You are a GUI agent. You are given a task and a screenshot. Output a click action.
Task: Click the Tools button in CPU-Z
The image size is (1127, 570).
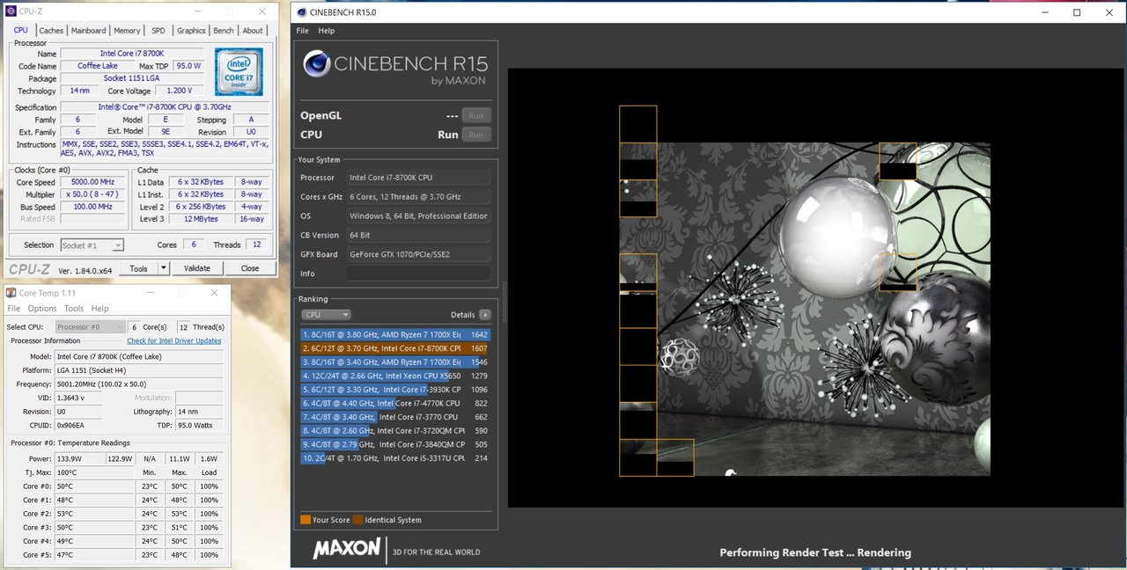[138, 268]
